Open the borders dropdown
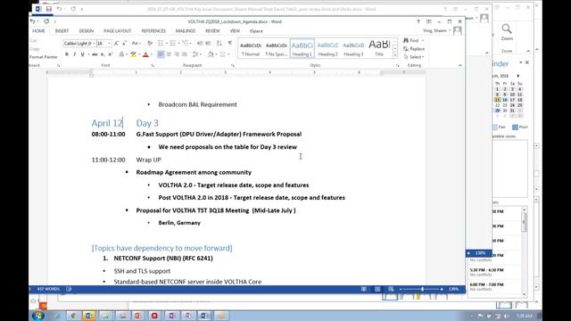571x321 pixels. 228,54
